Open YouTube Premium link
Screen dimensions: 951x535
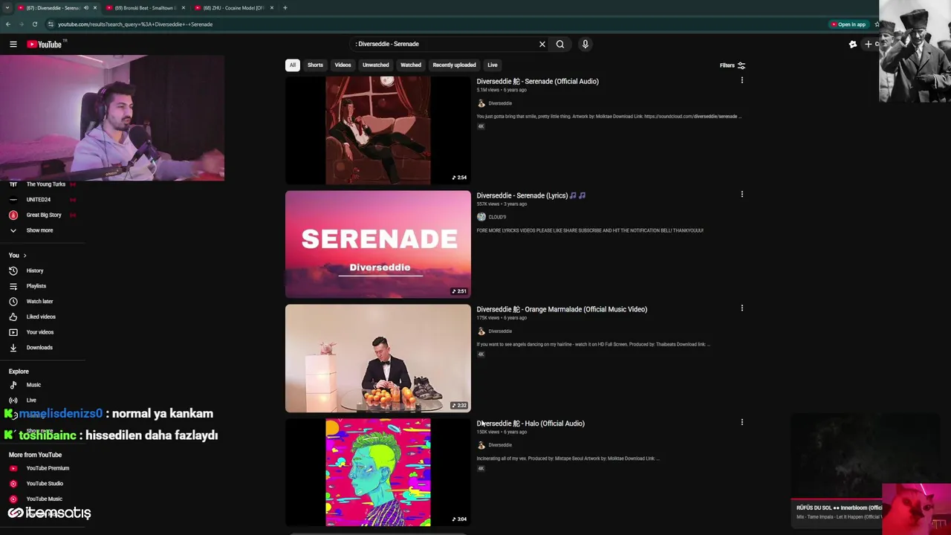(47, 468)
